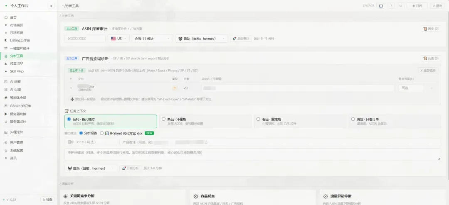This screenshot has height=205, width=449.
Task: Click 全部取消 to clear uploads
Action: (x=427, y=70)
